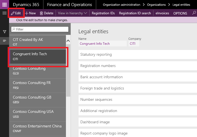Toggle the list view lines icon
The image size is (197, 137).
click(4, 41)
